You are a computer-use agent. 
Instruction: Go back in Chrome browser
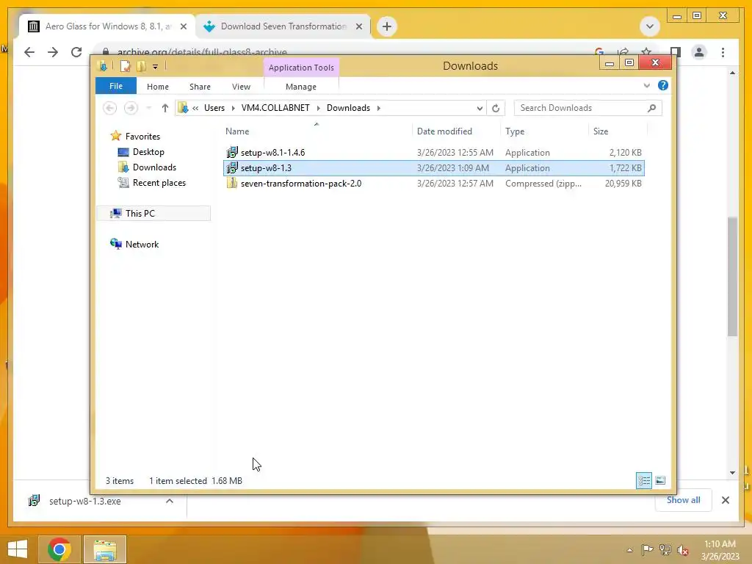pos(29,52)
